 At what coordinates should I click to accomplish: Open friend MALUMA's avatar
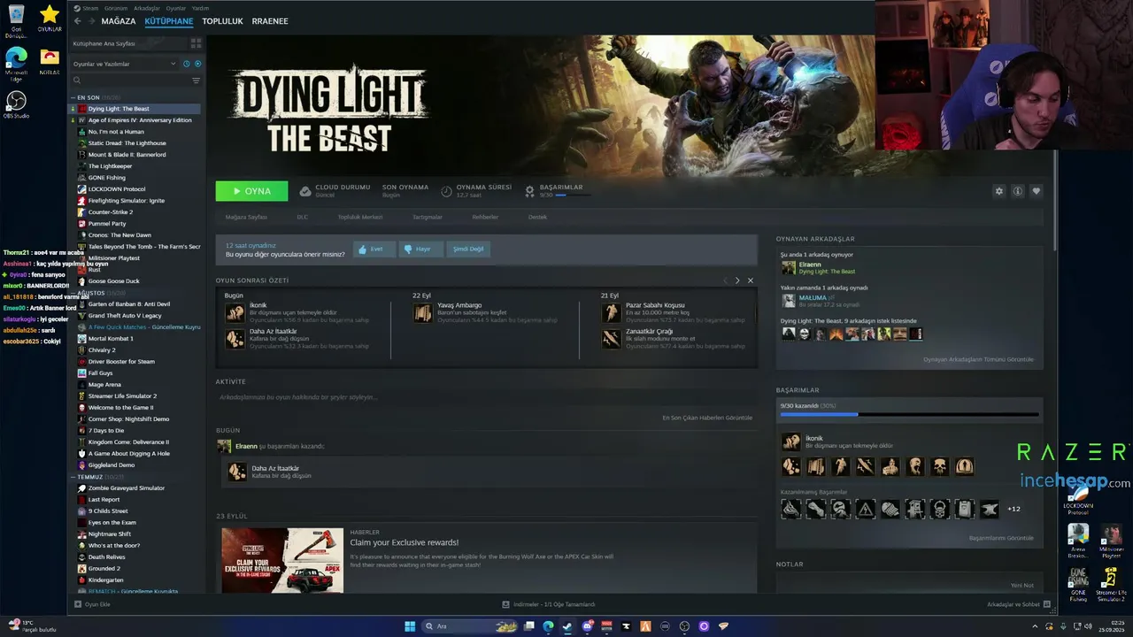pos(788,301)
